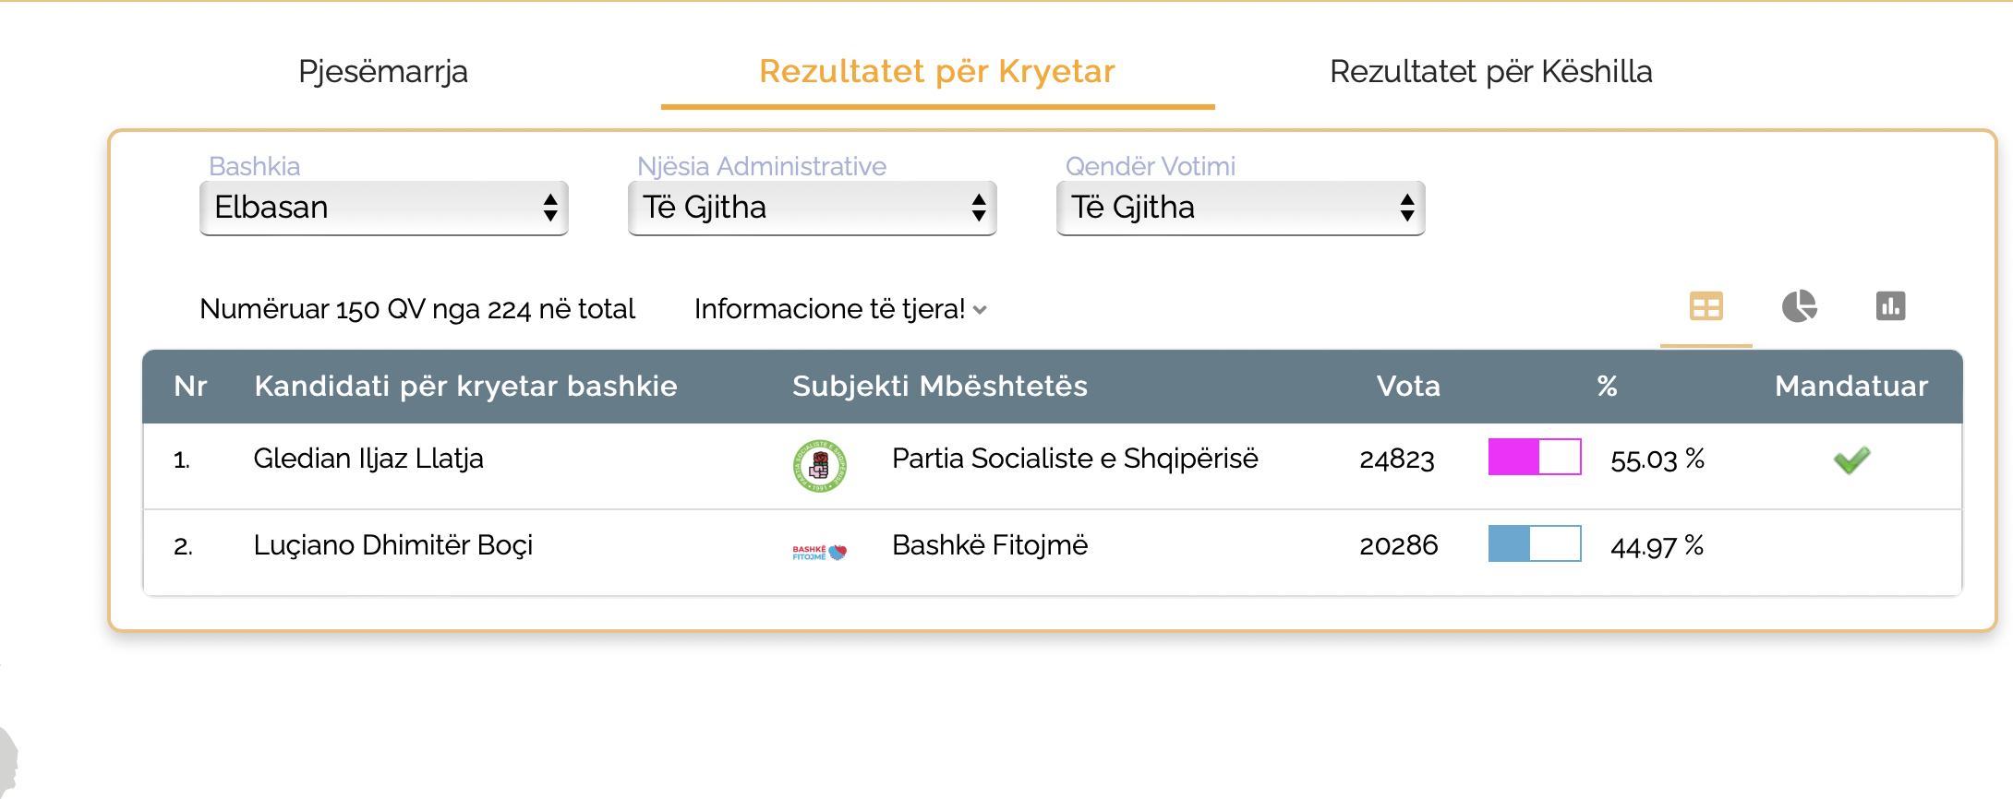
Task: Click Bashkë Fitojmë party logo
Action: click(820, 552)
